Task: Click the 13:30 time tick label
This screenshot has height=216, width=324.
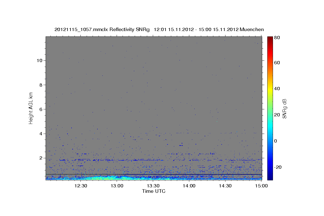Action: (x=153, y=186)
